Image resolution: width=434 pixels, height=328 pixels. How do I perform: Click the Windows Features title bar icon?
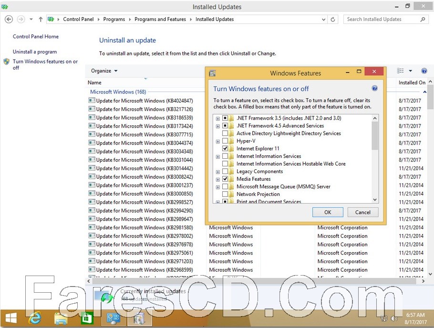pos(212,73)
